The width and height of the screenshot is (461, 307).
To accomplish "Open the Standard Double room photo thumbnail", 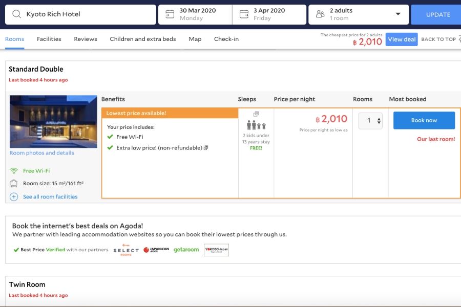I will point(53,122).
